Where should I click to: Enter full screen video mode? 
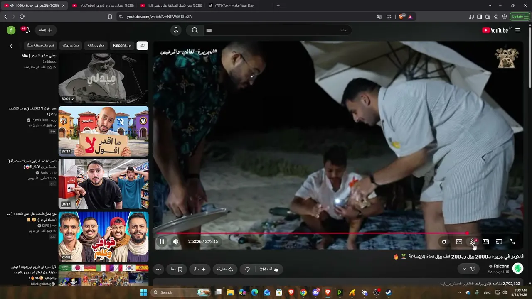[512, 242]
